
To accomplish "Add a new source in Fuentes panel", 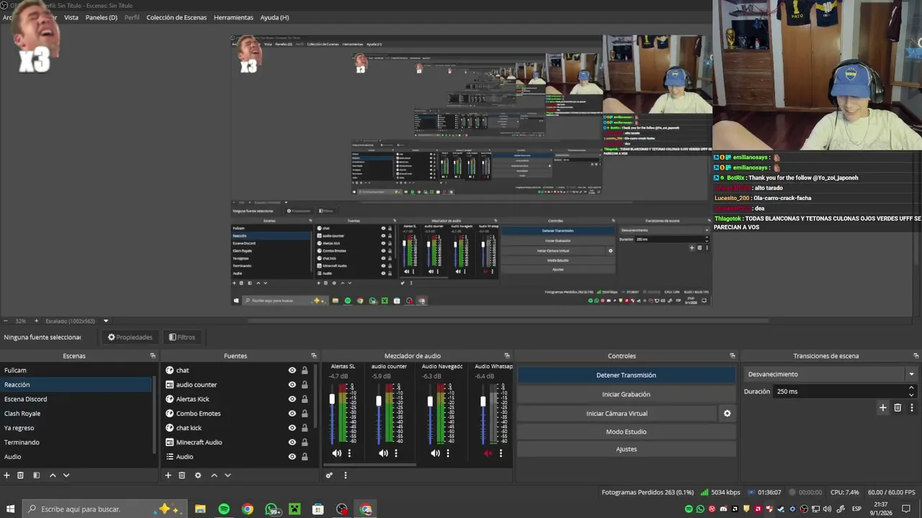I will pyautogui.click(x=168, y=476).
